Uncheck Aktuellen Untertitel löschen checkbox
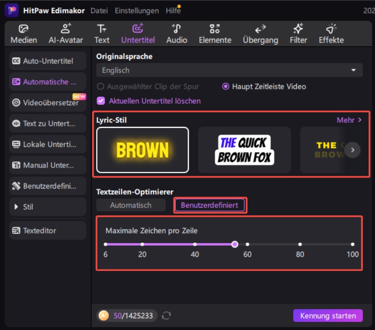Image resolution: width=375 pixels, height=330 pixels. tap(100, 101)
